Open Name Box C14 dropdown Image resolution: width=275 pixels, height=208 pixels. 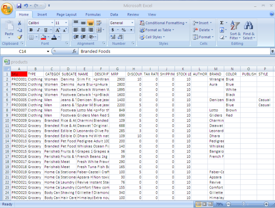click(x=48, y=52)
